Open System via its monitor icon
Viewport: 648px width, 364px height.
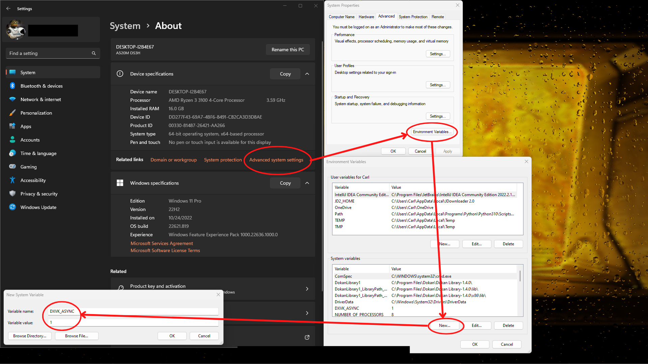[12, 72]
